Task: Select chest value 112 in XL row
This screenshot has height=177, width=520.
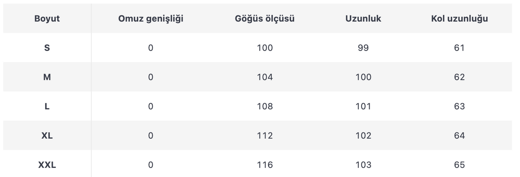Action: tap(265, 136)
